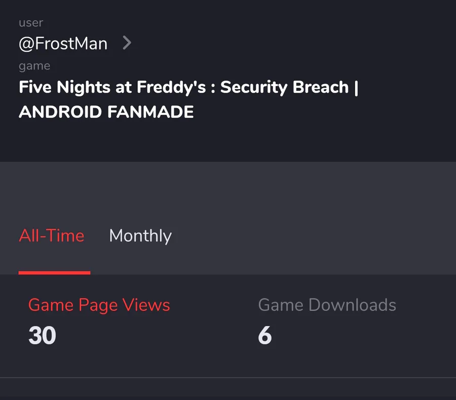
Task: Select the Game Page Views metric
Action: 99,305
